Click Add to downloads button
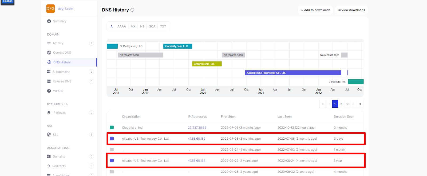Screen dimensions: 427x176 315,10
